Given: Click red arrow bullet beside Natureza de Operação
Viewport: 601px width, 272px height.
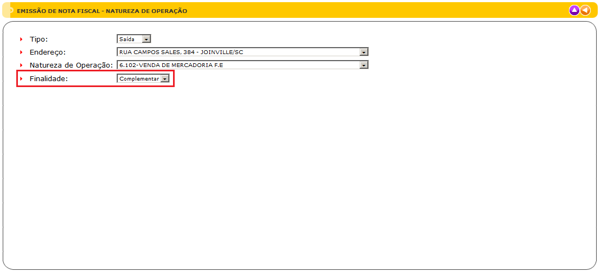Looking at the screenshot, I should 22,65.
